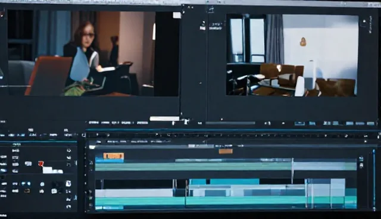Image resolution: width=381 pixels, height=219 pixels.
Task: Select the white bar beneath the source monitor
Action: [164, 119]
